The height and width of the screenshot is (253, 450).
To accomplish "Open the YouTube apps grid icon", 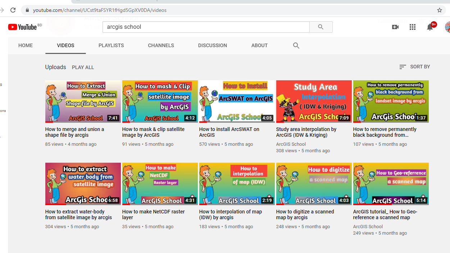I will click(413, 27).
